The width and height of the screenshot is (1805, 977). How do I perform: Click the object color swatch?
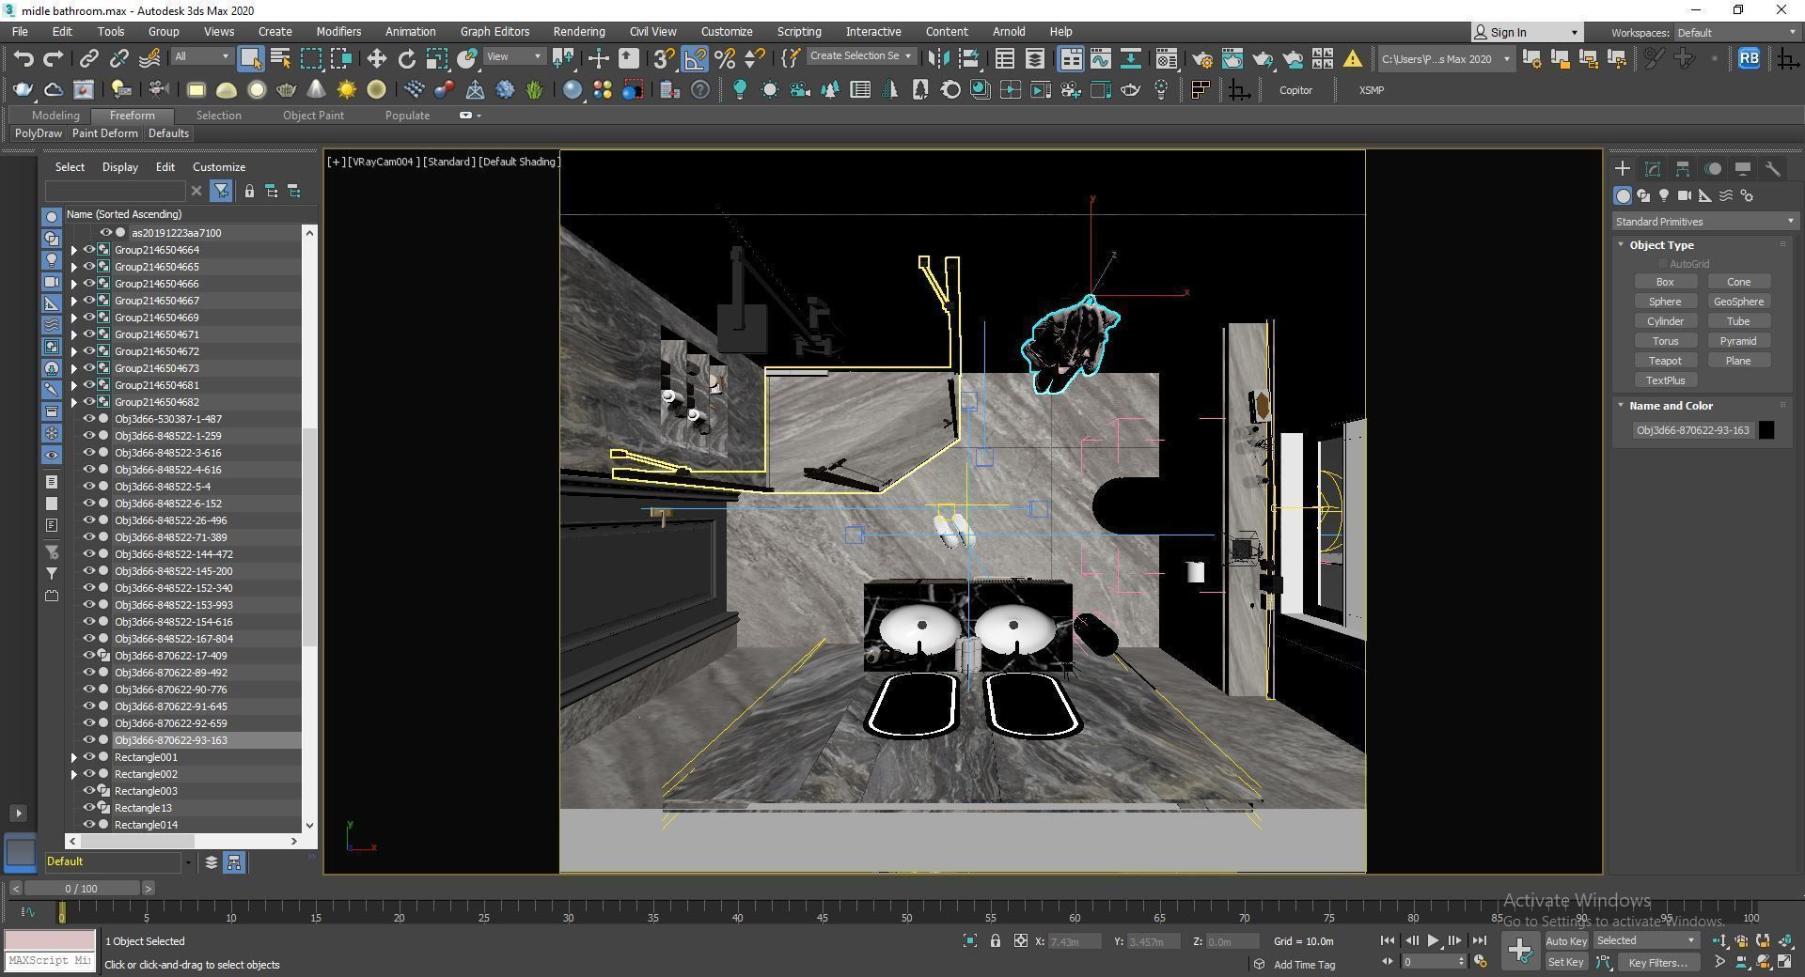(1766, 430)
